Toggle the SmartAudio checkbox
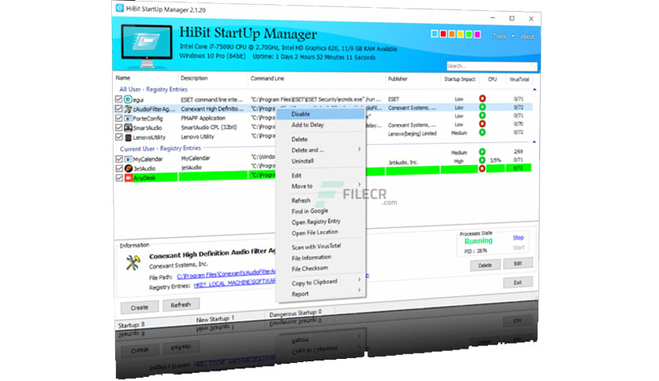The image size is (659, 381). [119, 128]
